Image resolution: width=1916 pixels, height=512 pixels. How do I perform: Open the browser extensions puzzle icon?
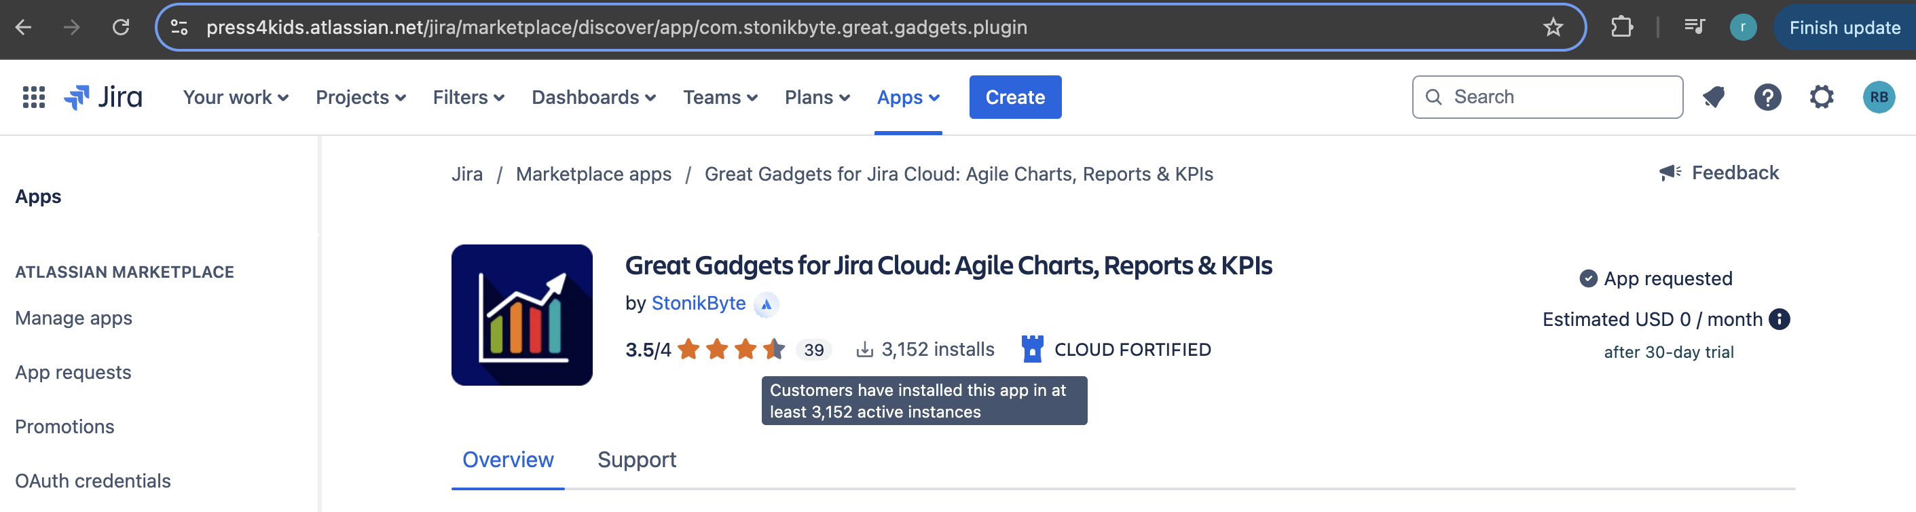pos(1621,28)
